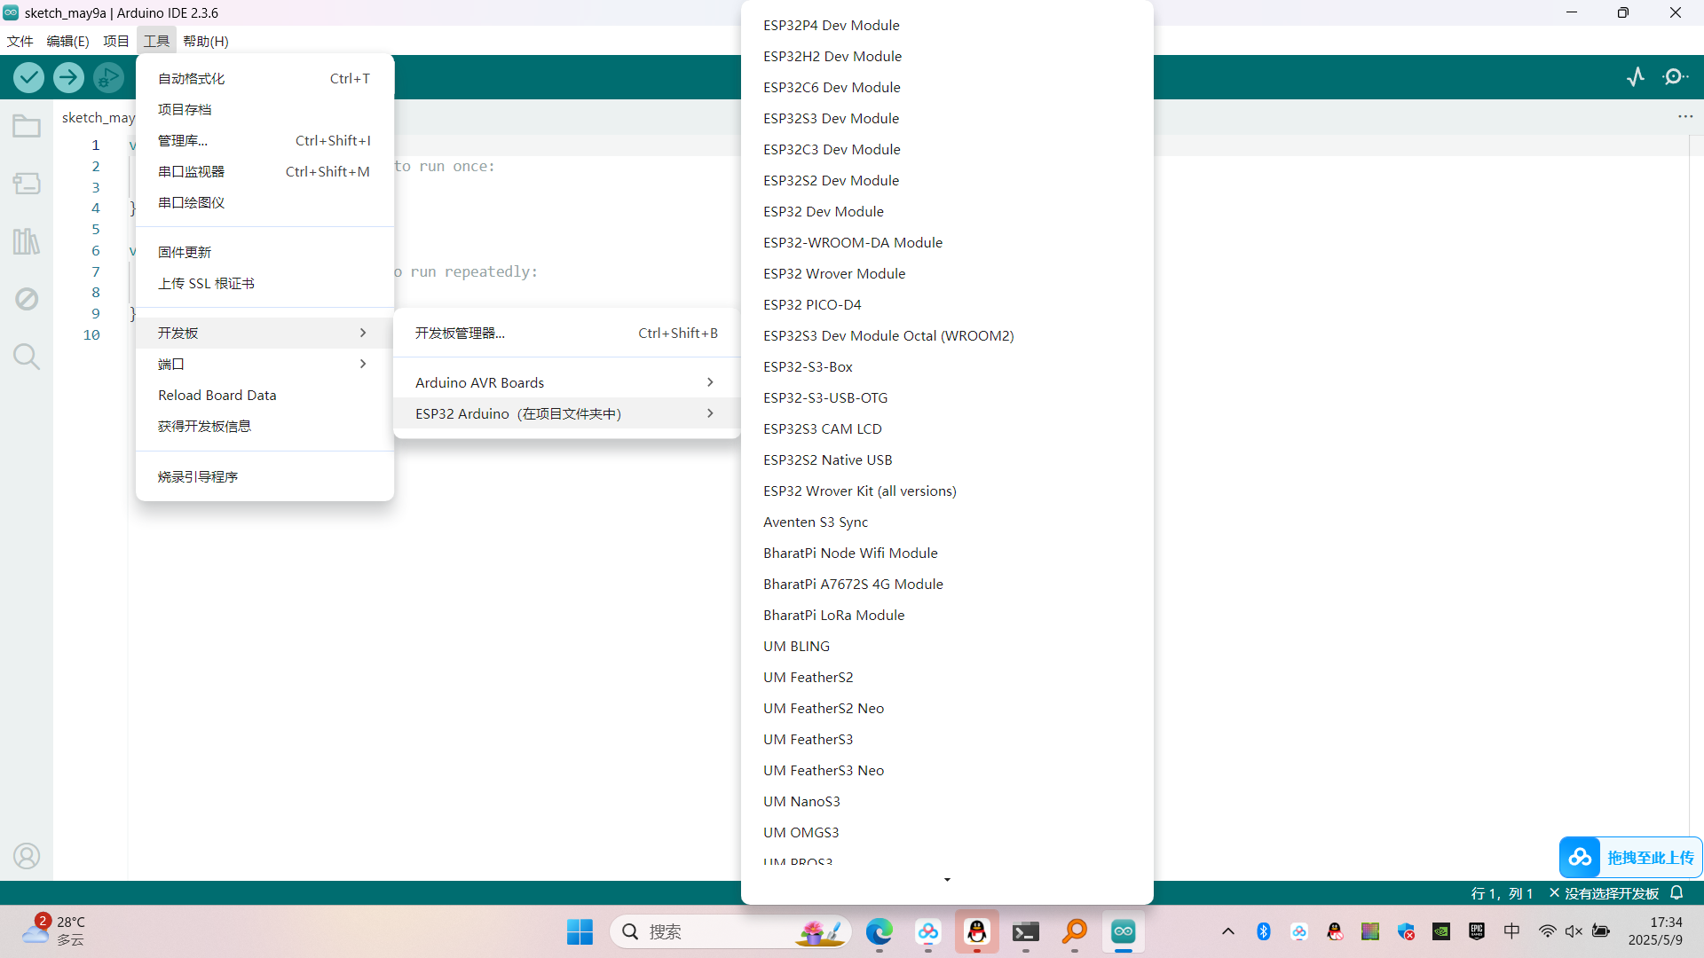Open 管理库... from Tools menu

pyautogui.click(x=264, y=140)
